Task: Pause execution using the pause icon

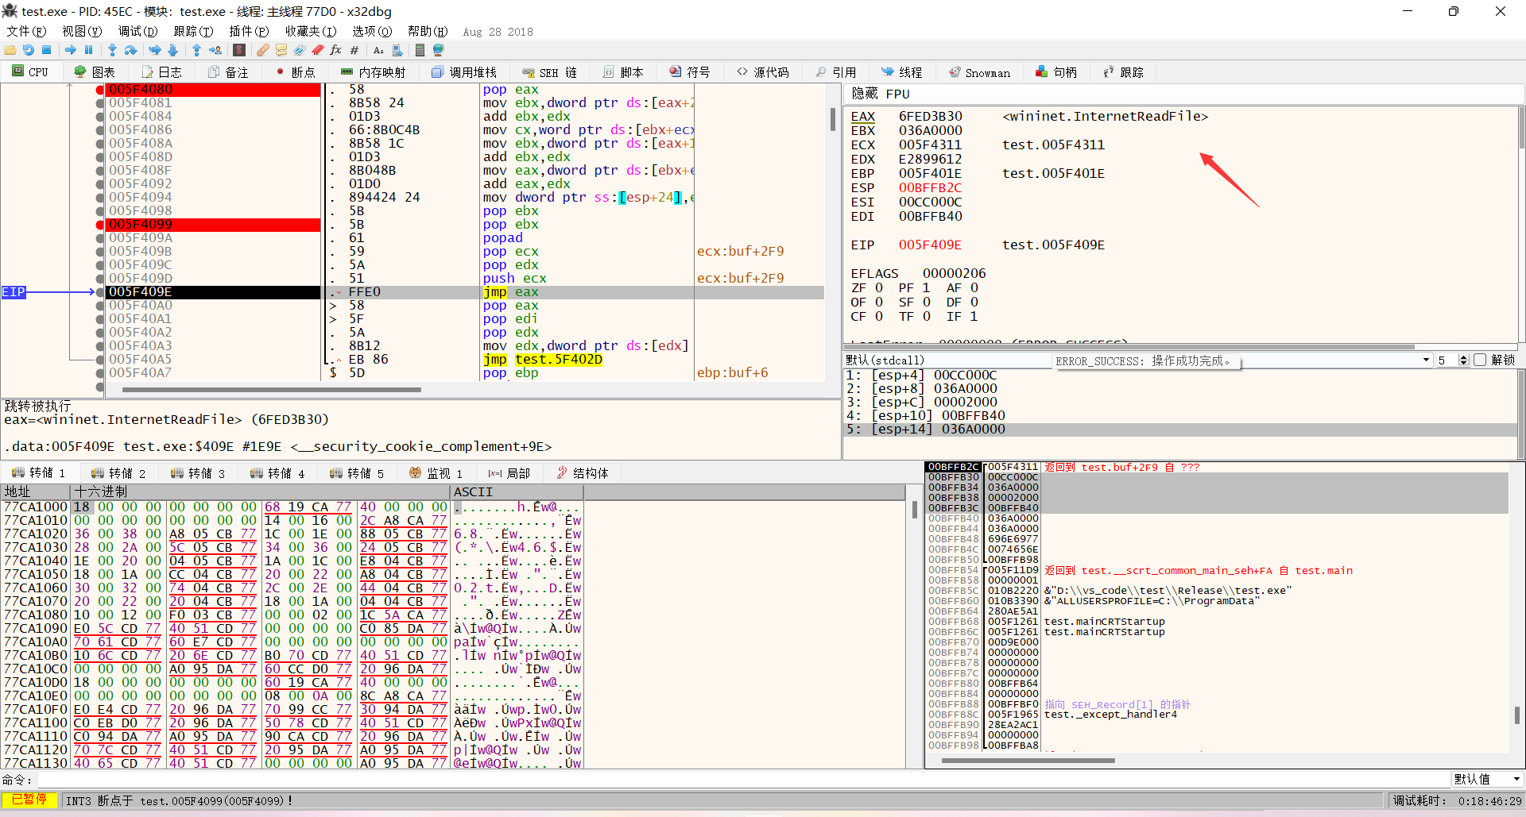Action: (89, 50)
